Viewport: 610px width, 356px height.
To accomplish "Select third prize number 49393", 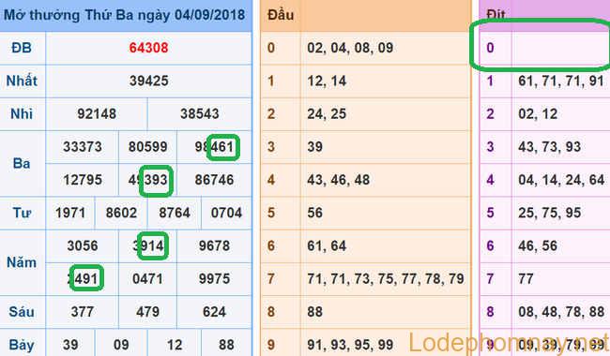I will pyautogui.click(x=148, y=180).
